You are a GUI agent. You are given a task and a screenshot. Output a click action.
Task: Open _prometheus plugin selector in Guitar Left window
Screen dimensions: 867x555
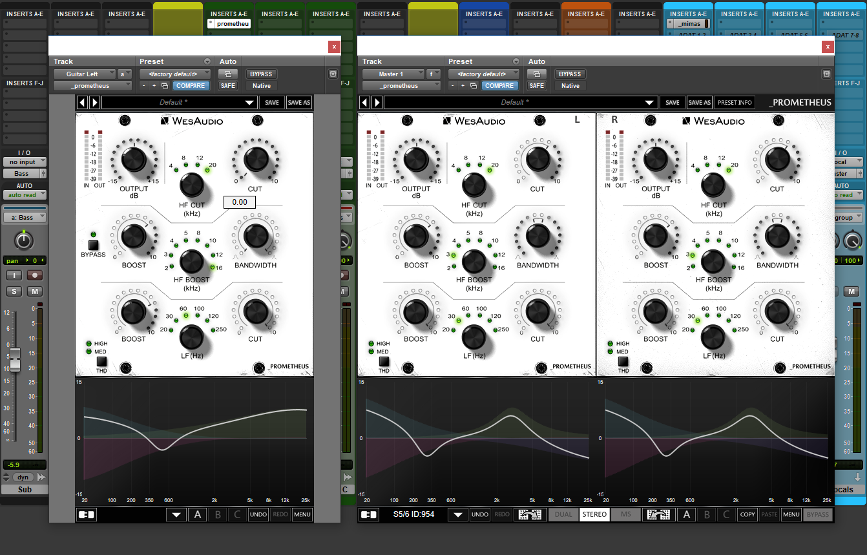pyautogui.click(x=94, y=85)
